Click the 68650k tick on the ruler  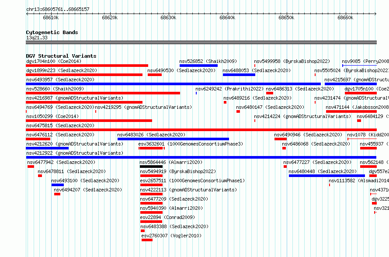pos(287,17)
